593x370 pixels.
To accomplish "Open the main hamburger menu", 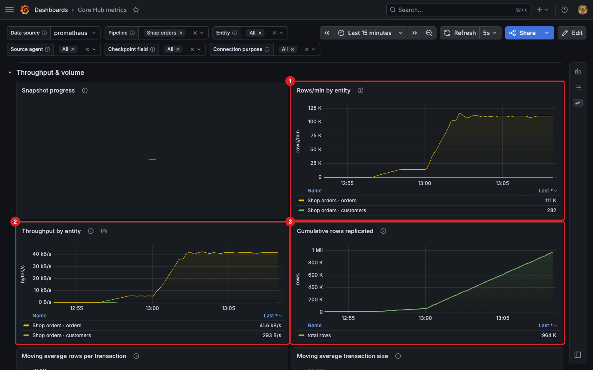I will [9, 10].
